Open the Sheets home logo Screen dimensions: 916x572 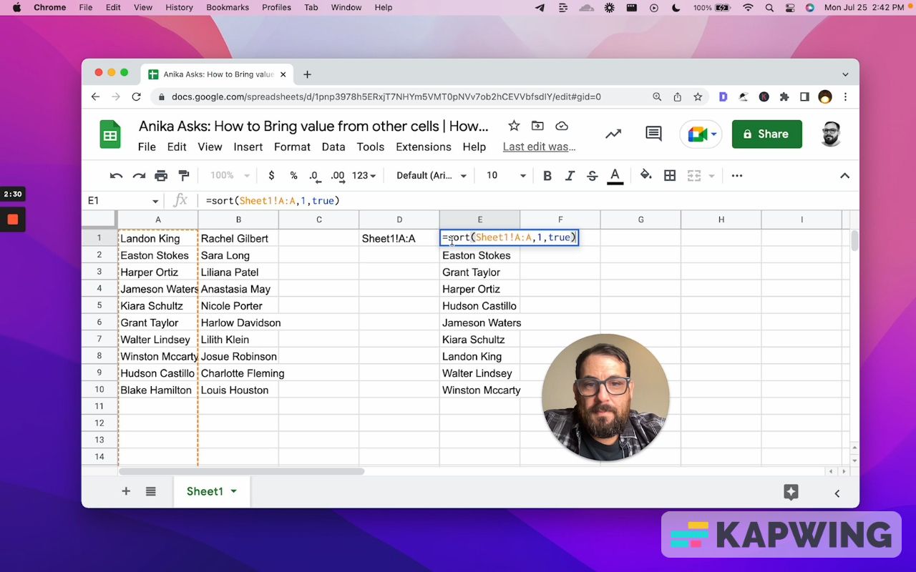point(110,134)
